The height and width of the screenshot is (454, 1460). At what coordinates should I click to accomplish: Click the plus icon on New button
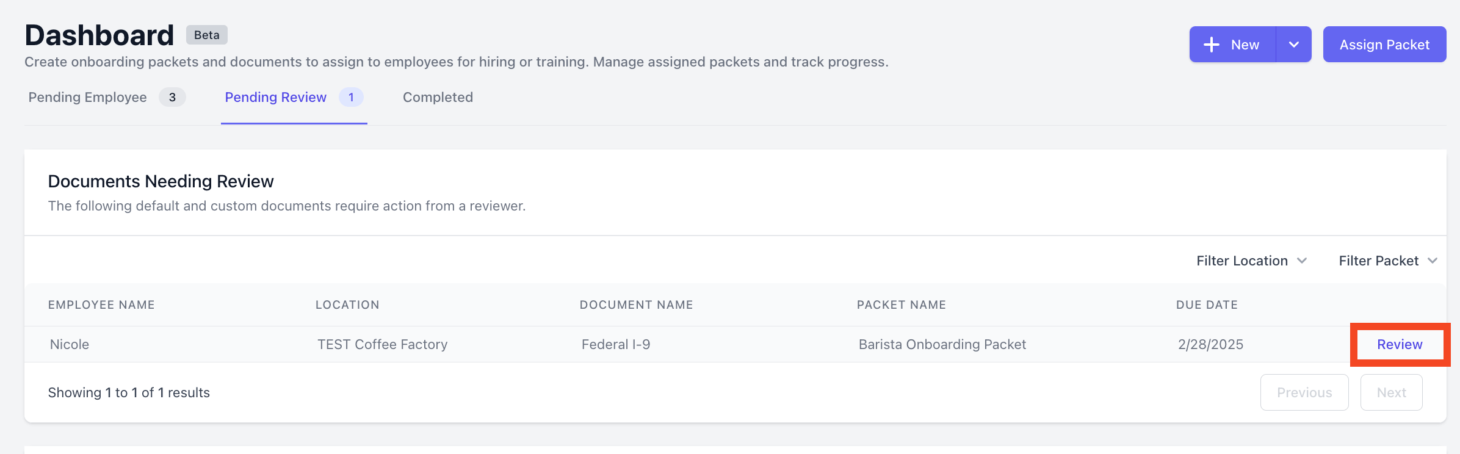pyautogui.click(x=1212, y=45)
